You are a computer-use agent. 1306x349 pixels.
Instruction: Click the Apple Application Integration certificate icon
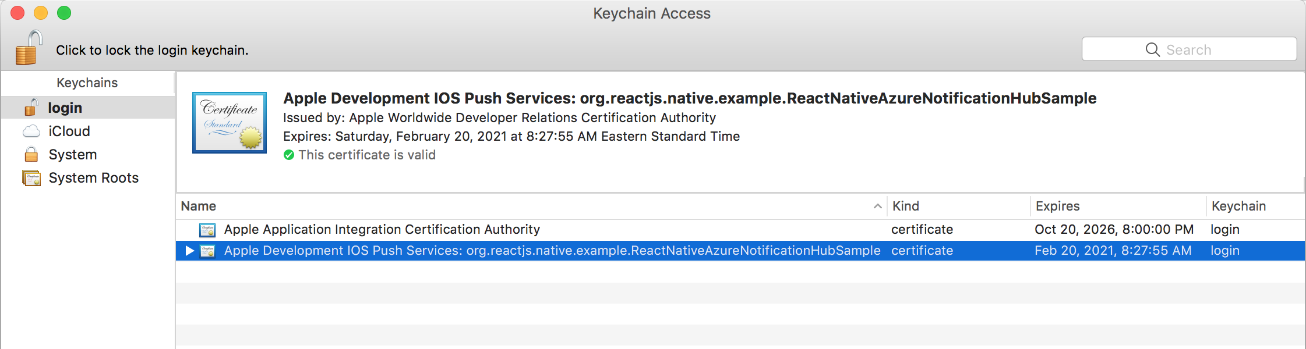pos(207,230)
